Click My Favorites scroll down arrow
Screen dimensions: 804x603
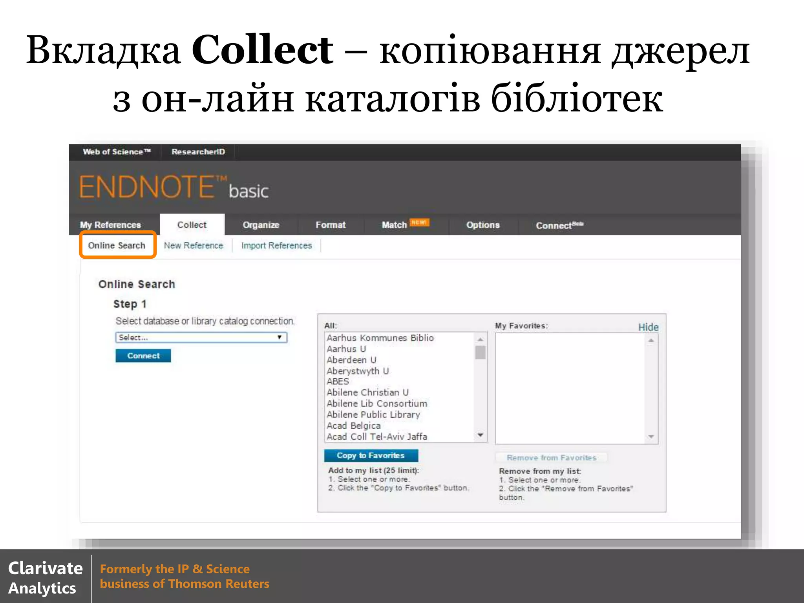coord(651,437)
